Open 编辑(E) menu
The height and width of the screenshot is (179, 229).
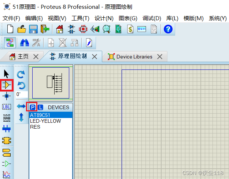coord(34,18)
